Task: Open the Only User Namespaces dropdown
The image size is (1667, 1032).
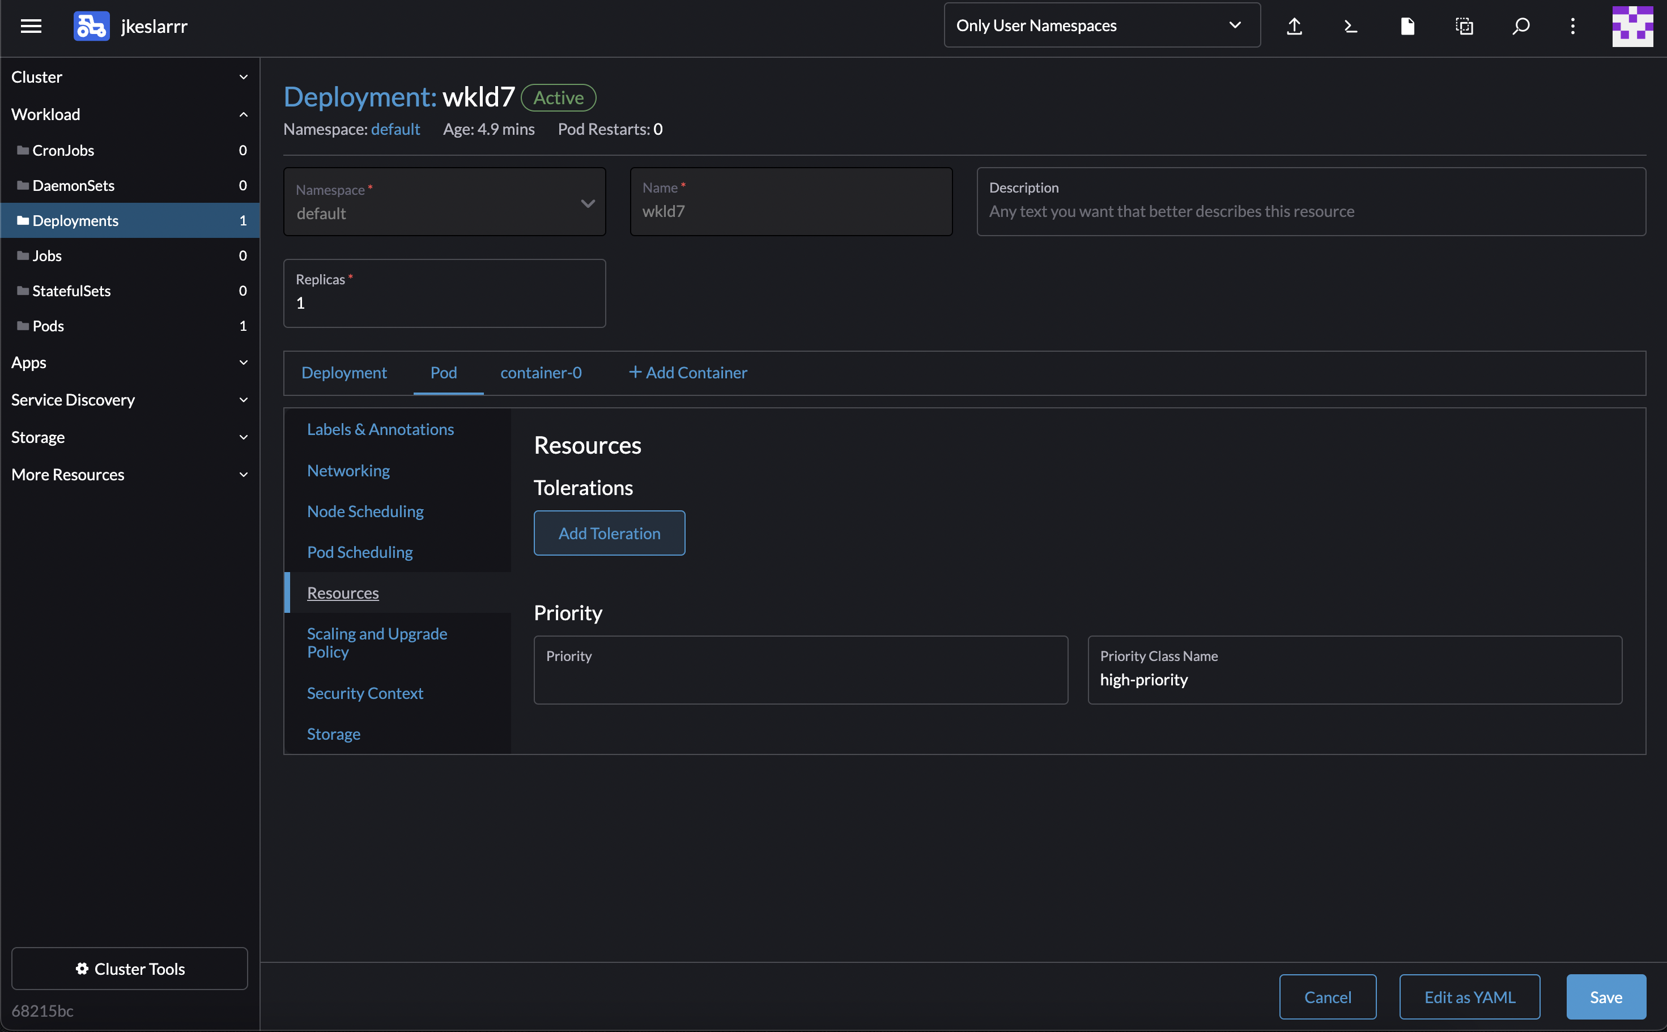Action: 1101,24
